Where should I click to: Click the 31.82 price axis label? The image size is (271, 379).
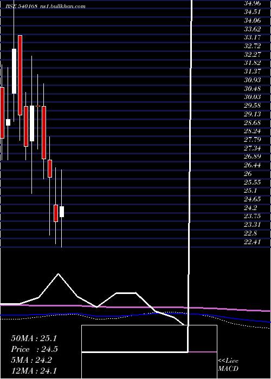tap(252, 63)
